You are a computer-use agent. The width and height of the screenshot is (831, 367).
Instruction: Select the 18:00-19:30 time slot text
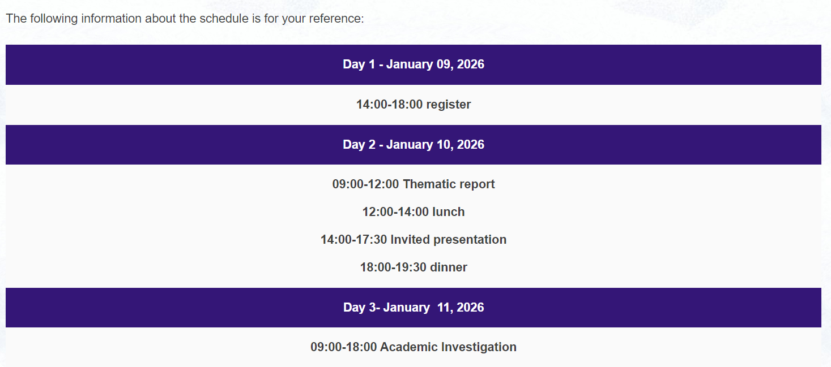tap(394, 267)
